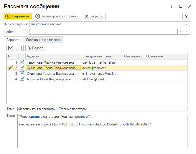196x154 pixels.
Task: Click the uncheck all recipients icon
Action: (x=19, y=48)
